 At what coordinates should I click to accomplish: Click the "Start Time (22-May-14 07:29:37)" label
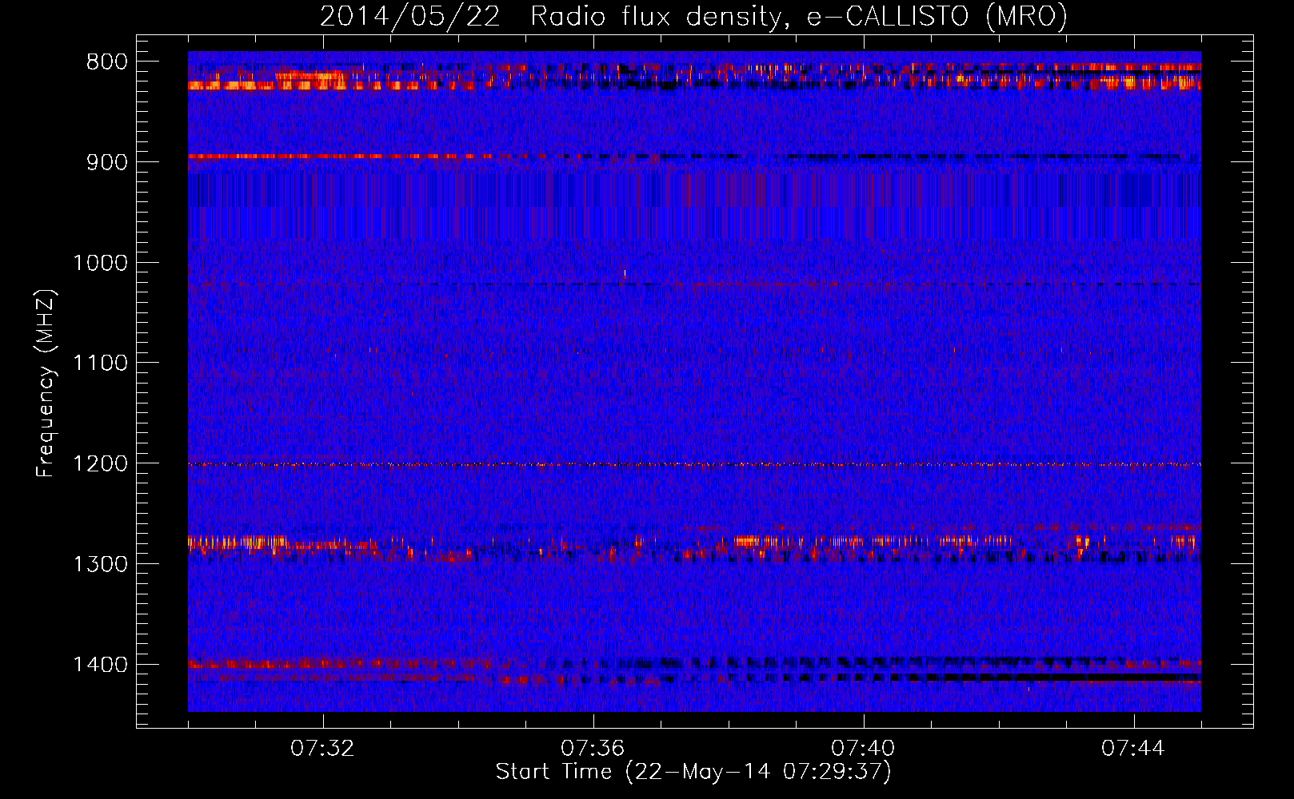point(693,772)
